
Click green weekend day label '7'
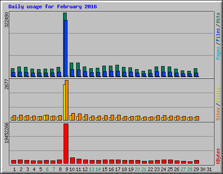(54, 169)
